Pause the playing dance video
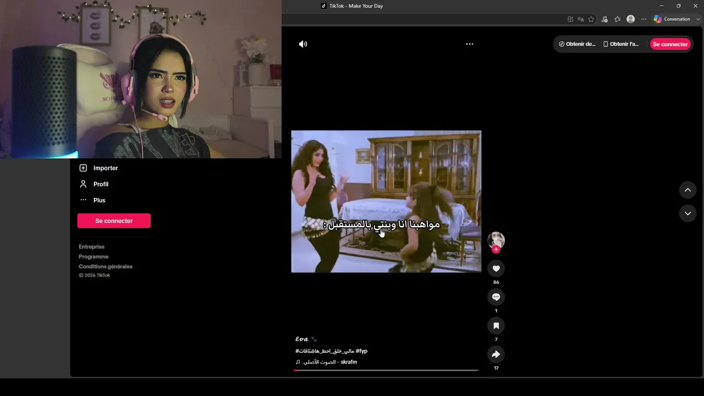This screenshot has height=396, width=704. [x=386, y=201]
